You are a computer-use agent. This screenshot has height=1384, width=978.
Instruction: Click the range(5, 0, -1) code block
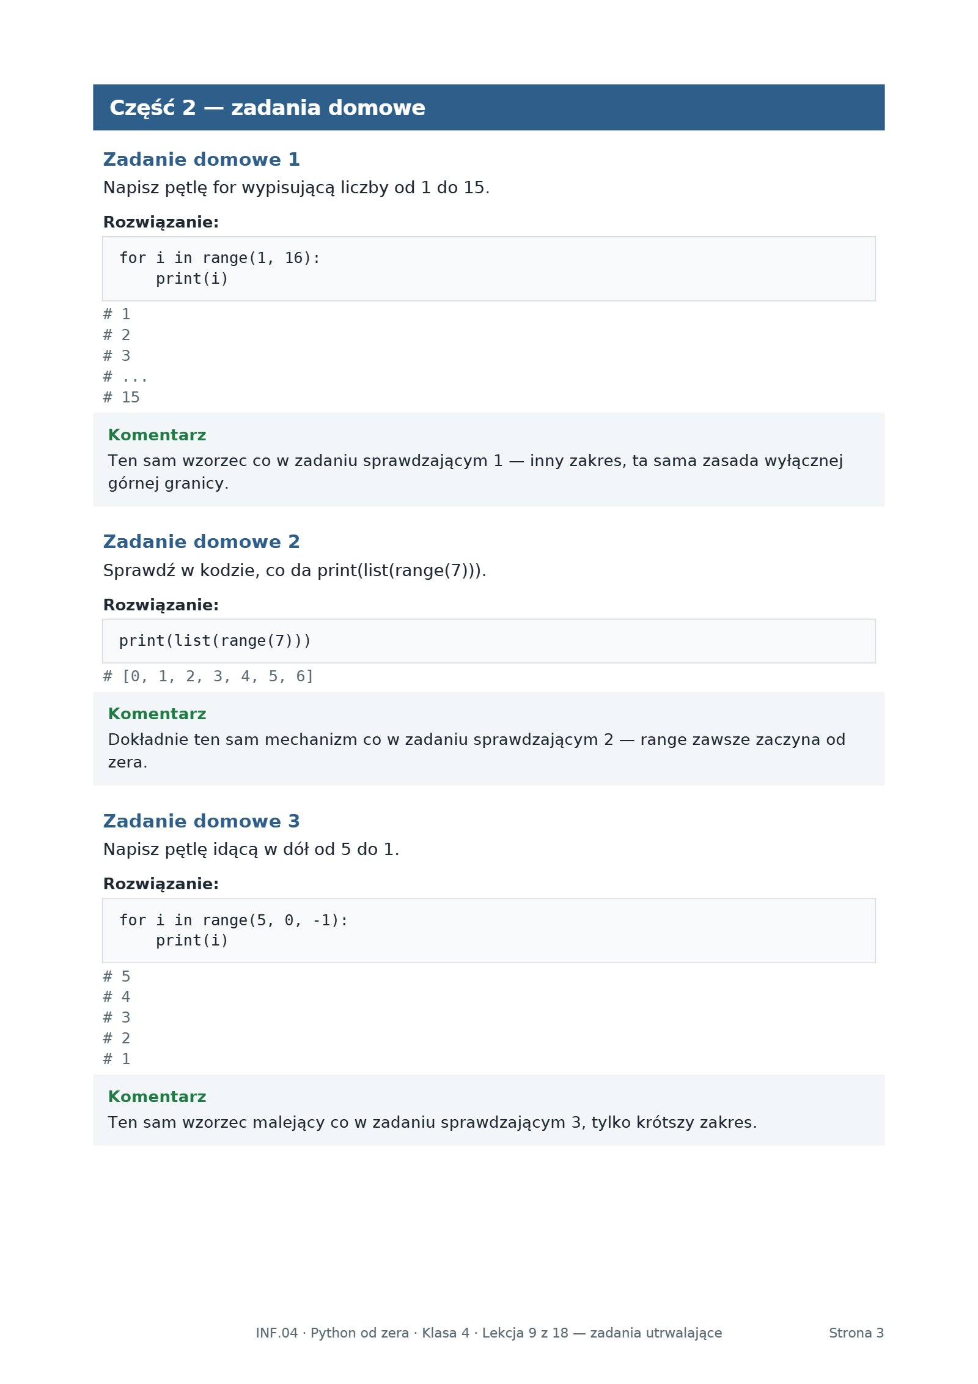pyautogui.click(x=488, y=930)
